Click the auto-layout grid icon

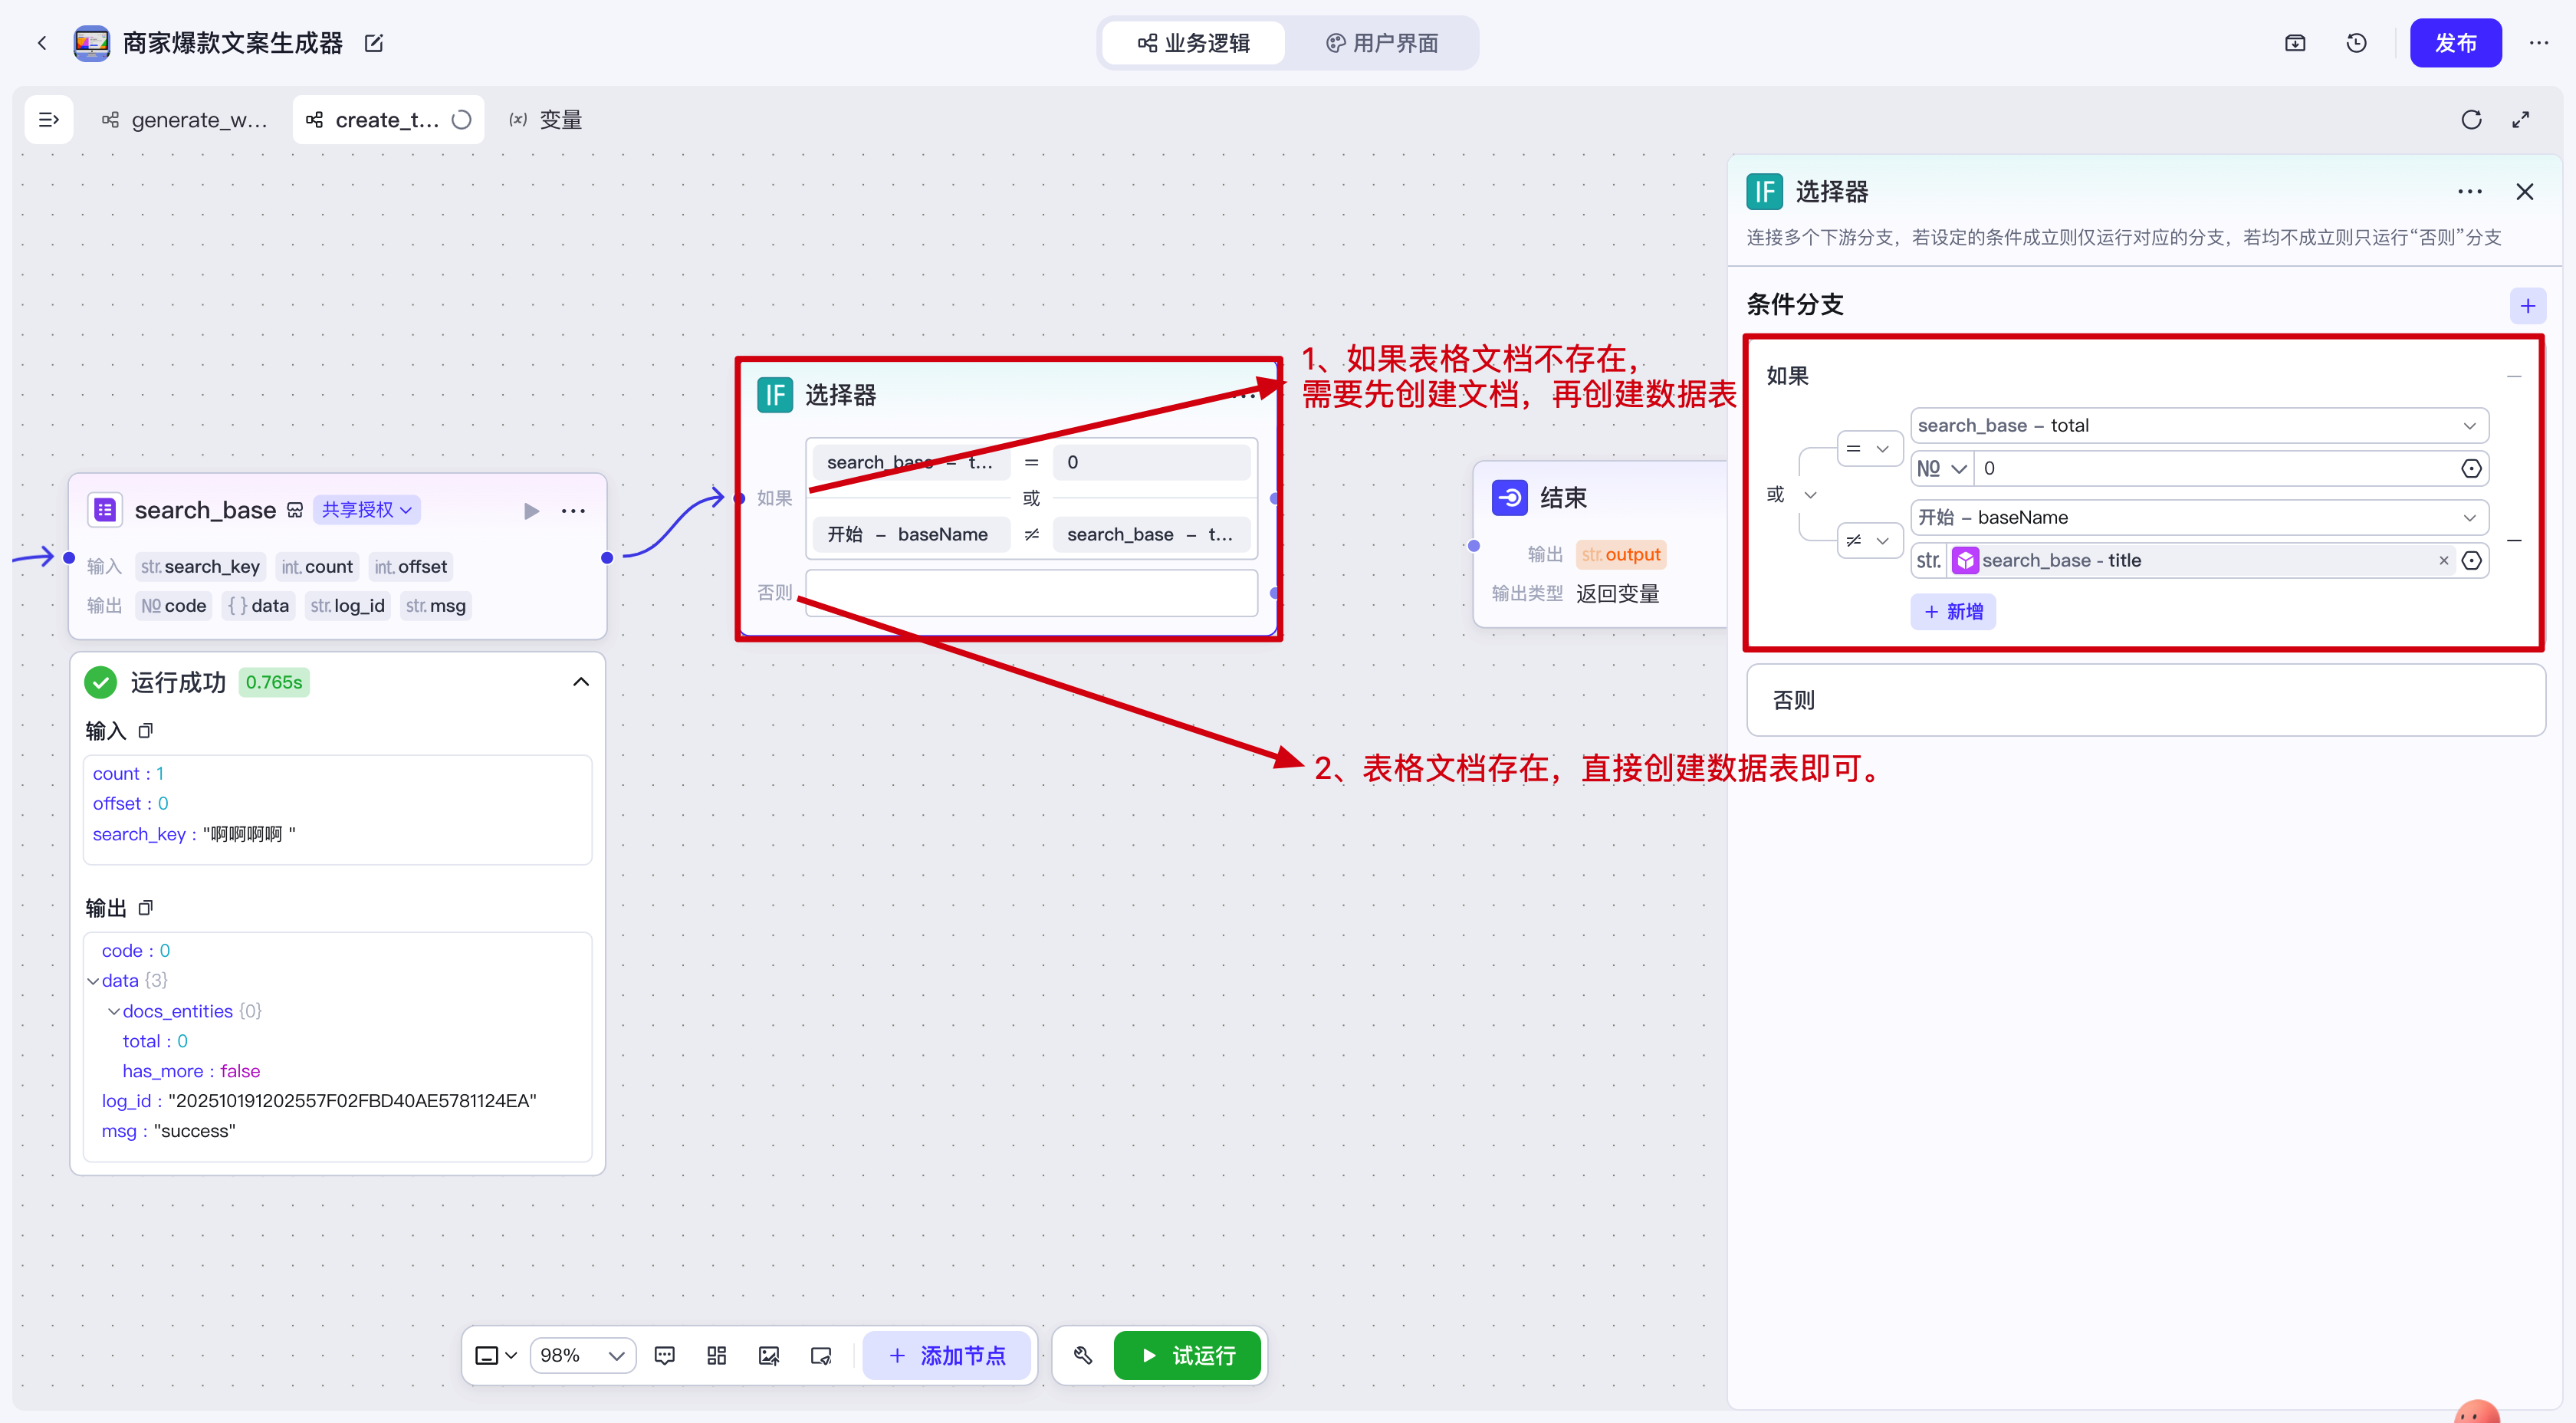click(x=716, y=1355)
